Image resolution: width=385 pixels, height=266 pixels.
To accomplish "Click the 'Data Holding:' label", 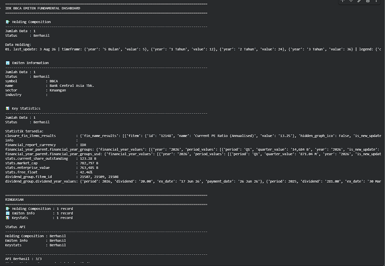I will [18, 45].
